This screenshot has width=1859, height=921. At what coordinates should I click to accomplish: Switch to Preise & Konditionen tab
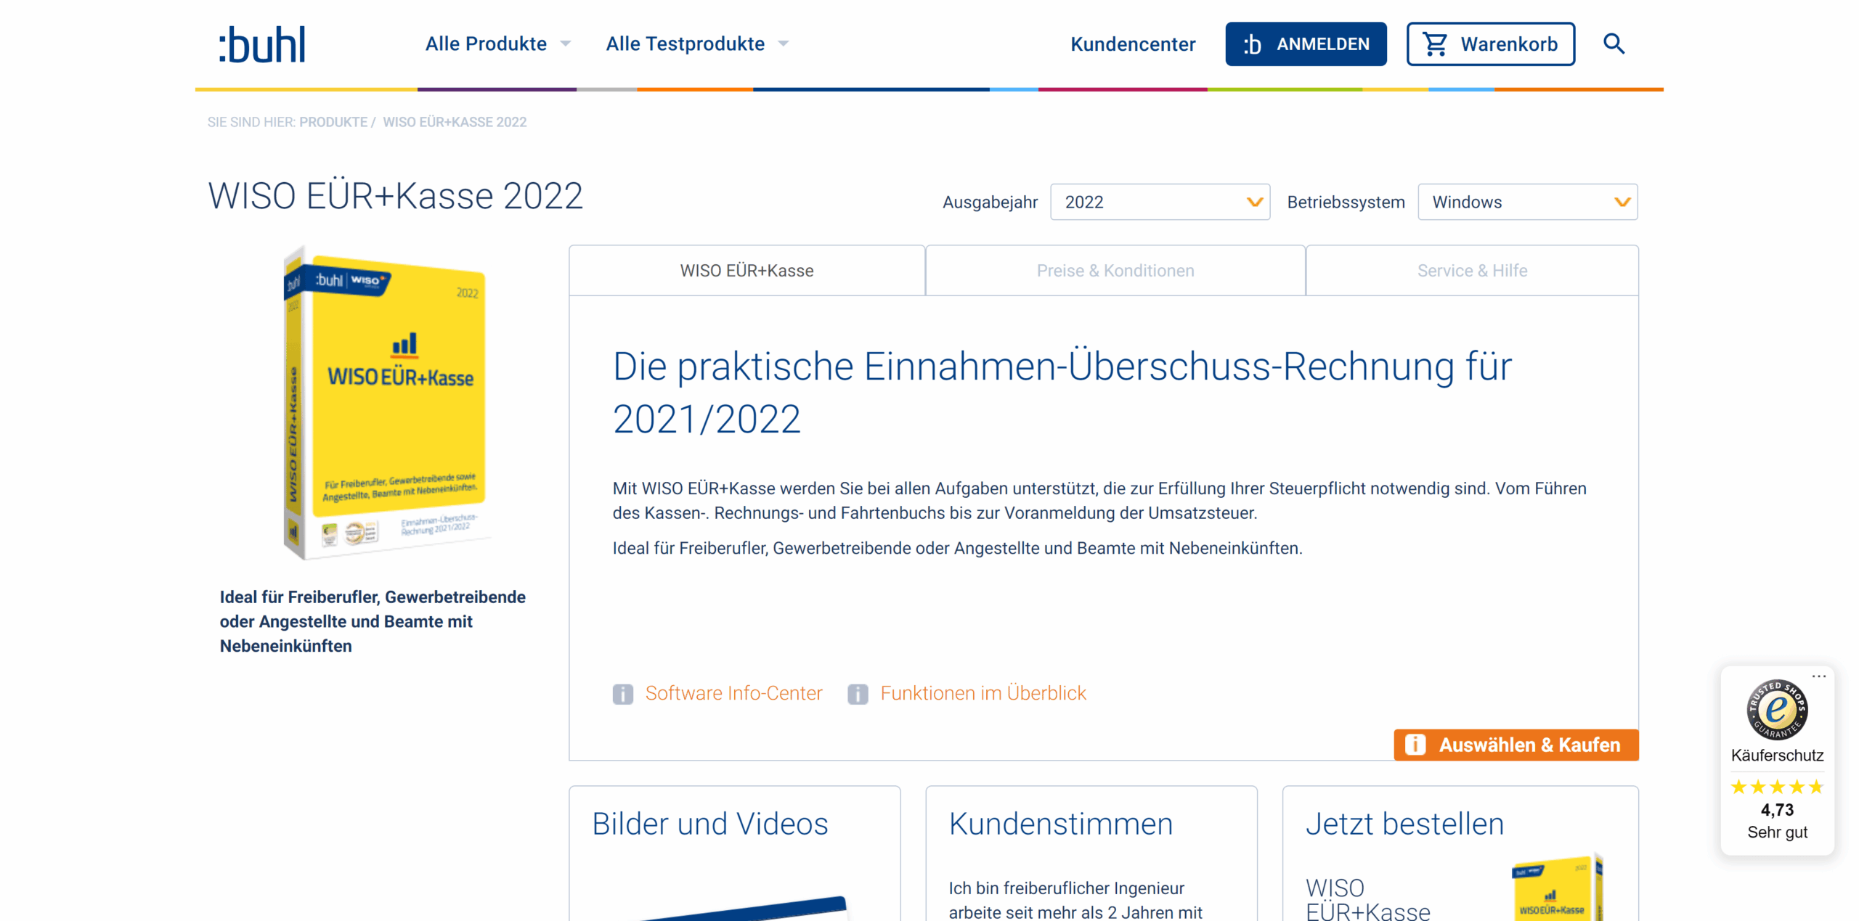point(1115,271)
